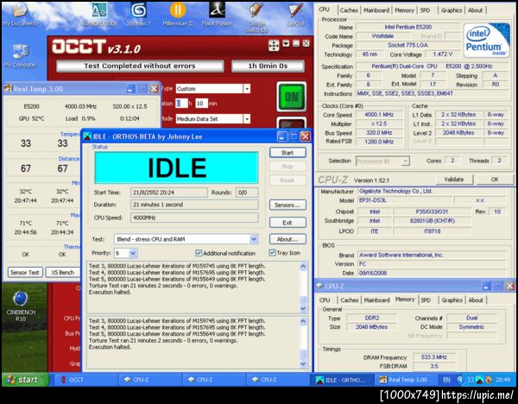Launch the CINEBENCH R10 desktop shortcut
Screen dimensions: 518x404
click(21, 306)
